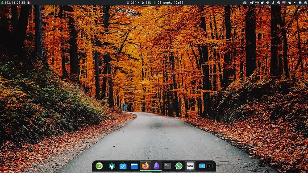Open the calendar from 26 sept. 12:04 clock
Image resolution: width=308 pixels, height=173 pixels.
(x=171, y=3)
